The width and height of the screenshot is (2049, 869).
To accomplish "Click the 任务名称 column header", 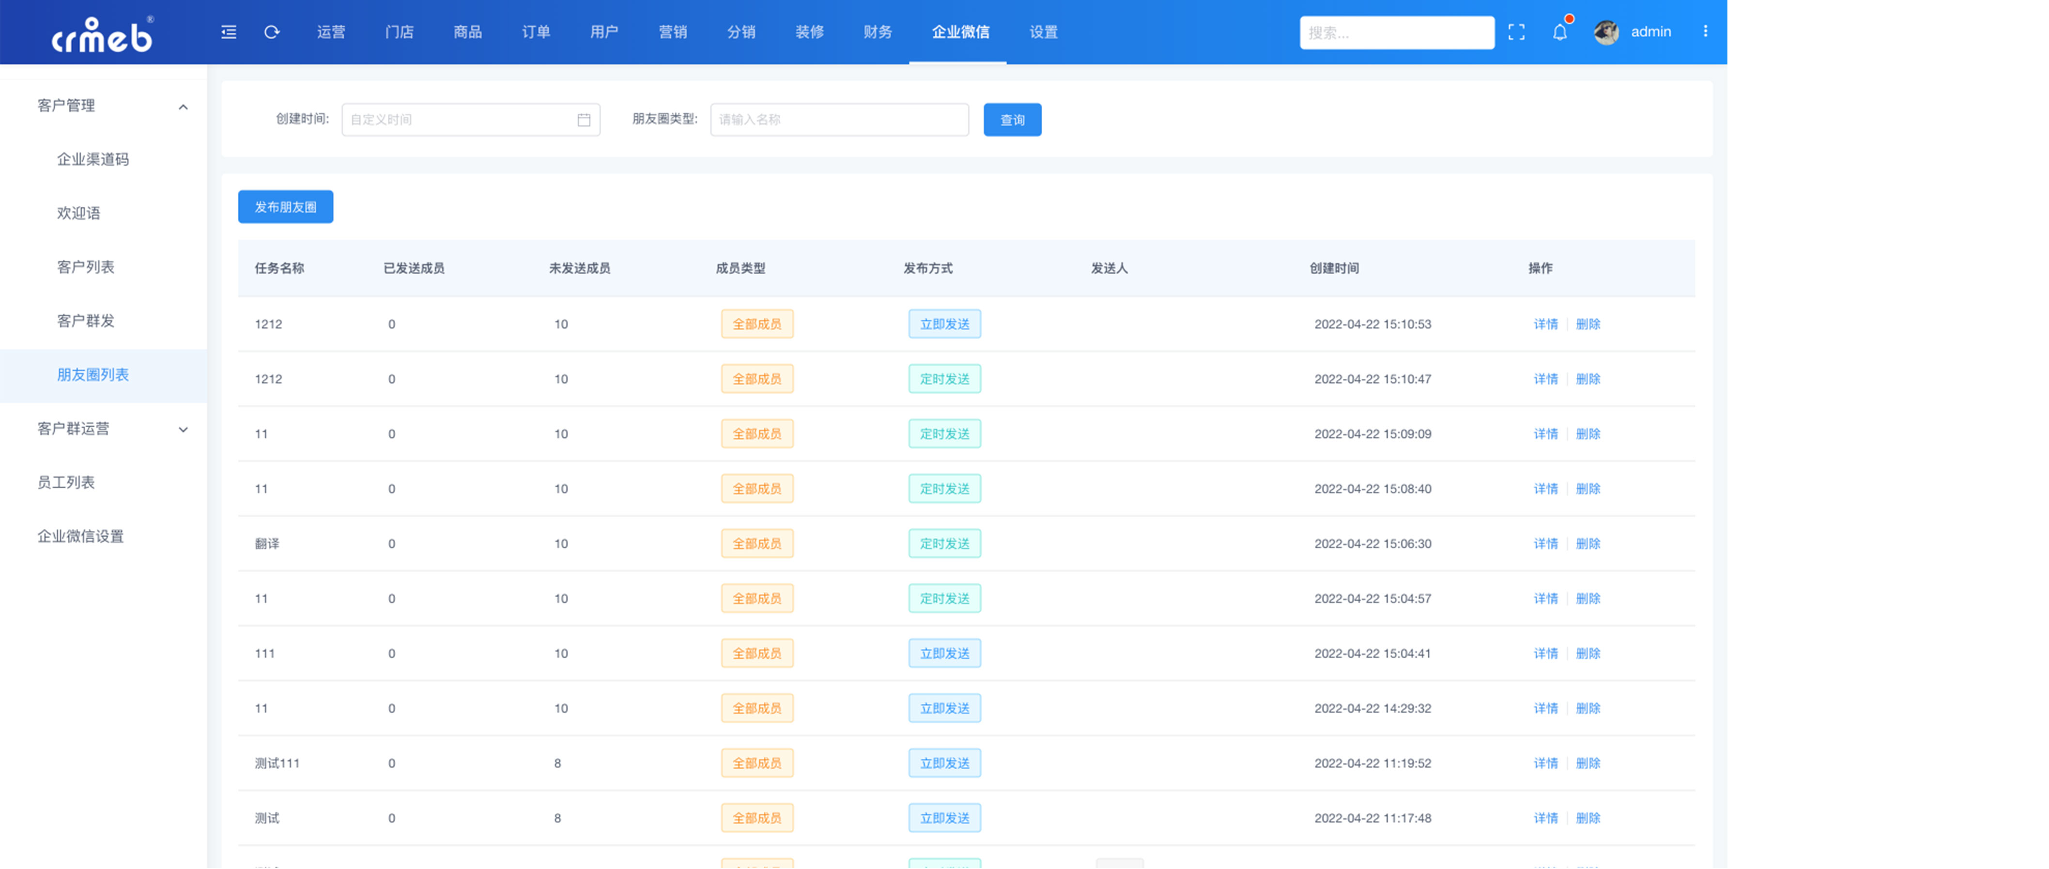I will pos(279,268).
